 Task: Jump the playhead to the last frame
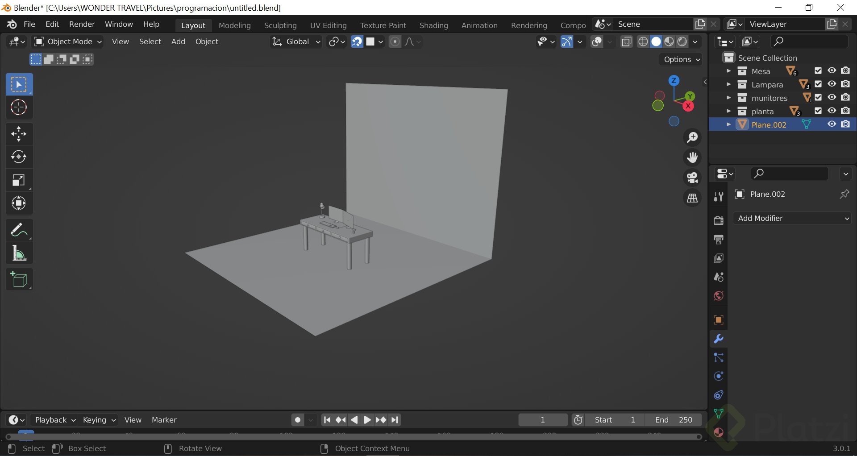(x=394, y=420)
